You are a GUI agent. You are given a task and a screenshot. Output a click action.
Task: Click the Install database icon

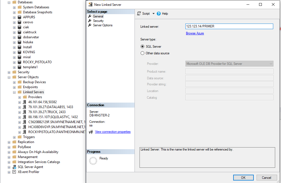pos(19,47)
